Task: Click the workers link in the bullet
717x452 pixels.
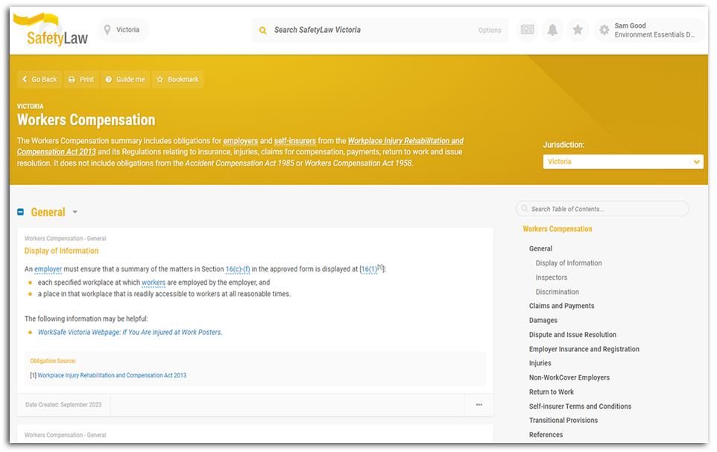Action: [154, 282]
